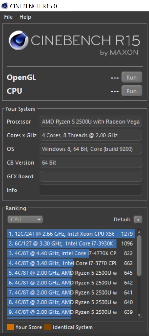Image resolution: width=149 pixels, height=336 pixels.
Task: Open the File menu
Action: coord(8,17)
